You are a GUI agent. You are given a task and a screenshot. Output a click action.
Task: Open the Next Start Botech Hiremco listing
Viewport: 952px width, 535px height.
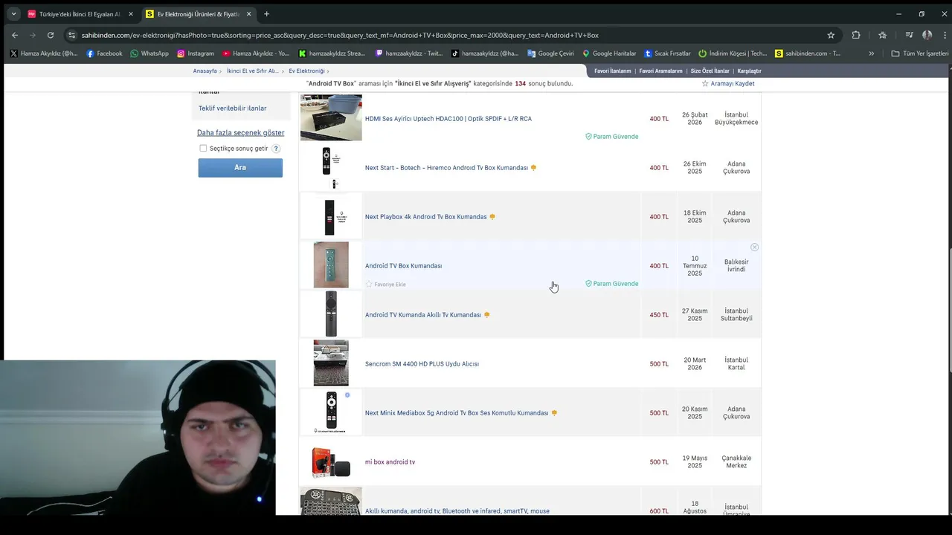(x=446, y=168)
